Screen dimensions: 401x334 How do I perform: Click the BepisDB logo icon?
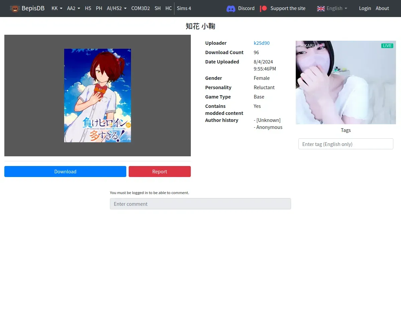point(15,8)
